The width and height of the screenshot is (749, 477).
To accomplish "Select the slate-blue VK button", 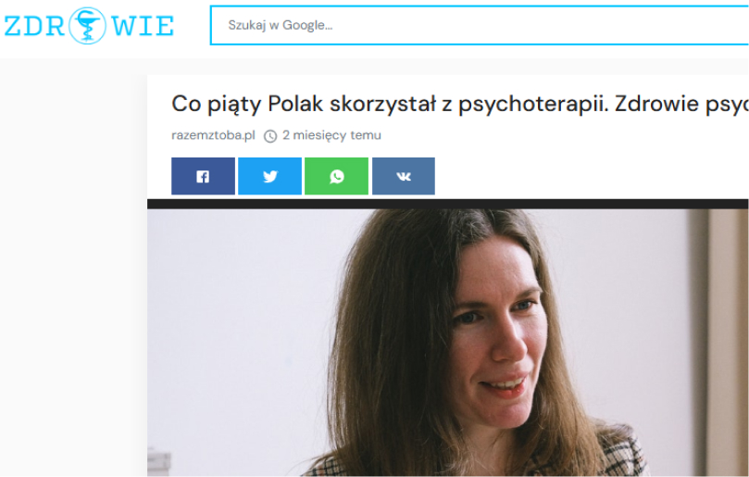I will tap(404, 176).
